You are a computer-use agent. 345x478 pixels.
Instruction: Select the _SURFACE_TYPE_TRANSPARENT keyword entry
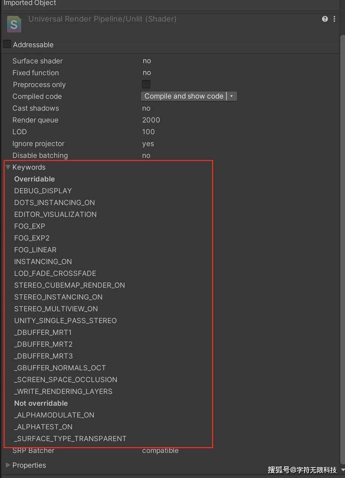click(70, 438)
